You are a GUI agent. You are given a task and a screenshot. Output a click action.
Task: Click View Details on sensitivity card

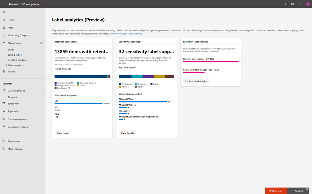pos(127,133)
